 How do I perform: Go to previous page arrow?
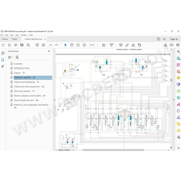pos(37,45)
